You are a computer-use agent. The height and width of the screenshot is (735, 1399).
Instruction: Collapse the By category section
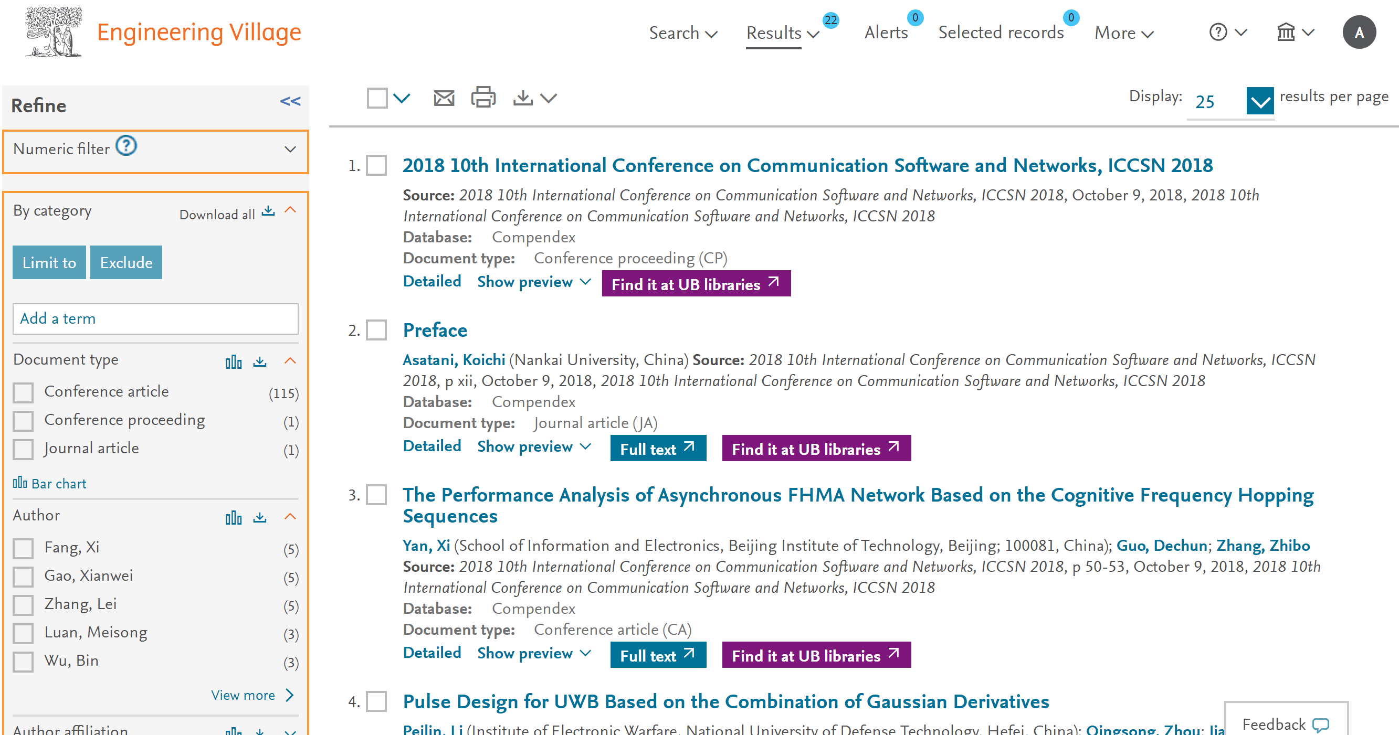point(290,210)
